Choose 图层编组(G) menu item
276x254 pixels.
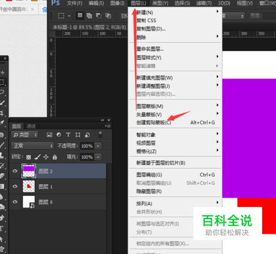coord(175,174)
